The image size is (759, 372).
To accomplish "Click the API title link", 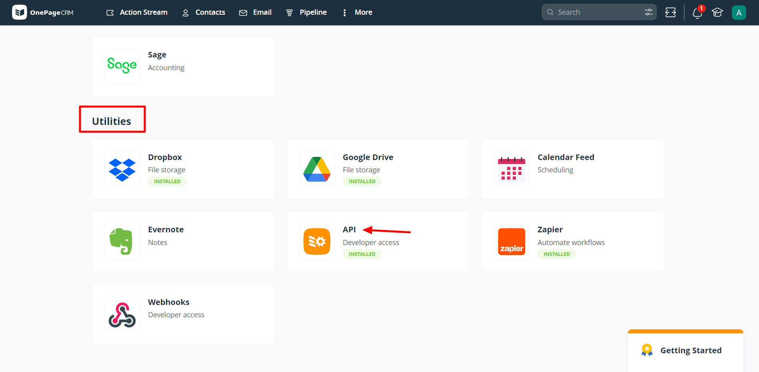I will point(349,230).
